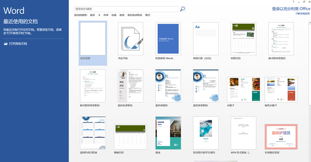Image resolution: width=311 pixels, height=162 pixels.
Task: Open the 蓝球约会日程表 template
Action: 93,133
